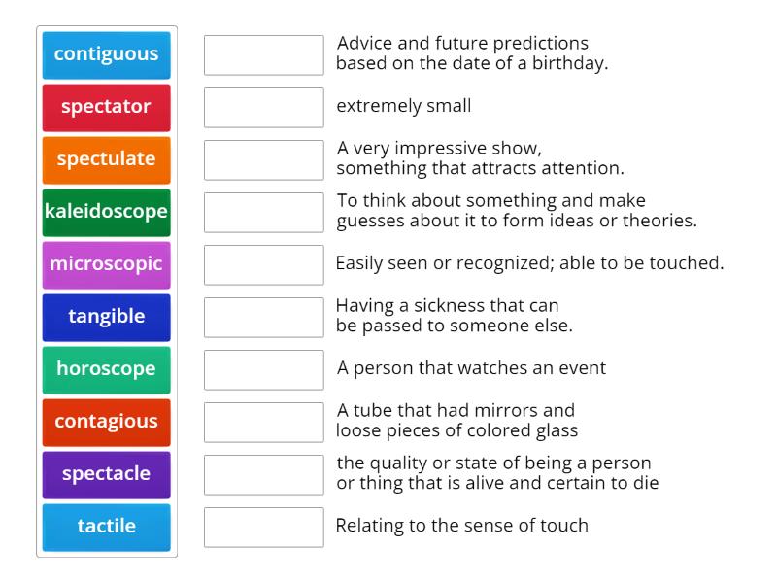Click the box beside 'sense of touch' definition
This screenshot has height=583, width=777.
pos(264,528)
